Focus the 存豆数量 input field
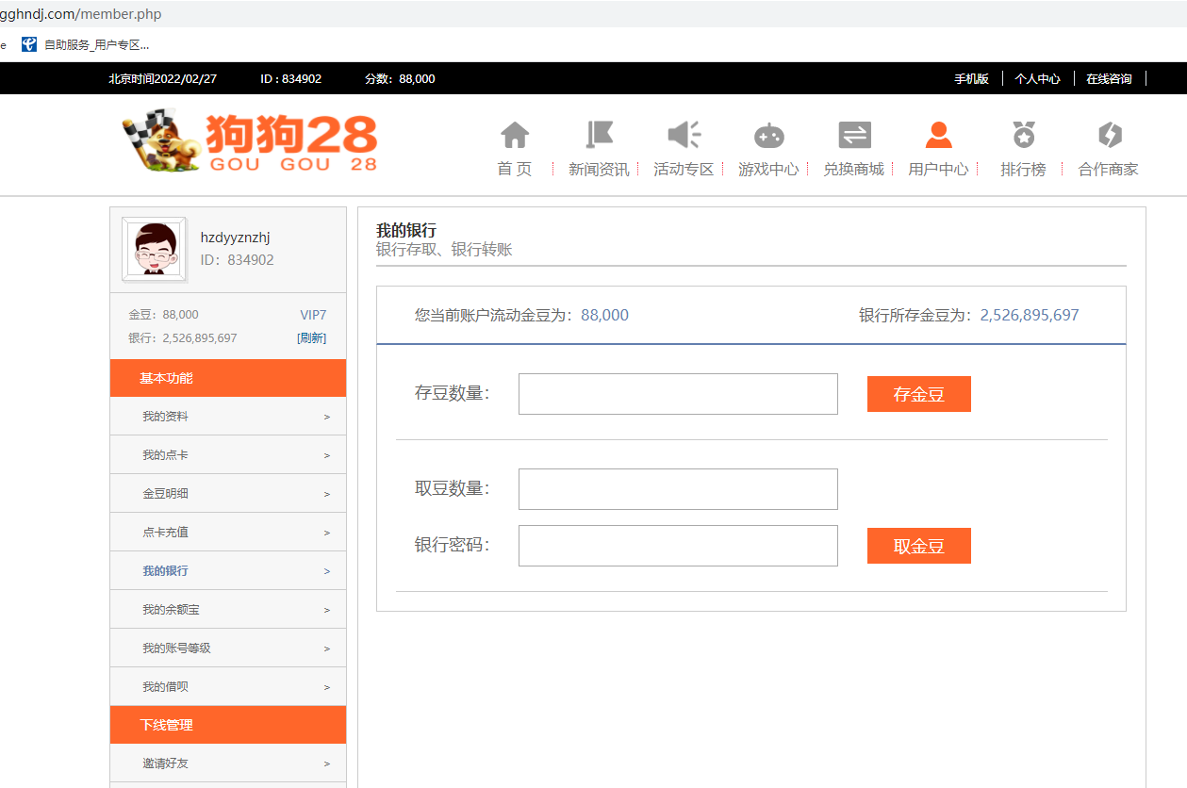The width and height of the screenshot is (1187, 788). (678, 394)
